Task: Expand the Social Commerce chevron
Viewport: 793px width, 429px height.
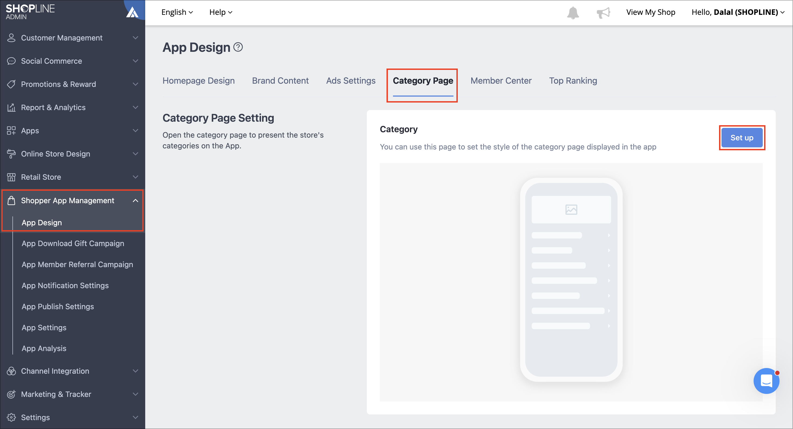Action: click(x=135, y=61)
